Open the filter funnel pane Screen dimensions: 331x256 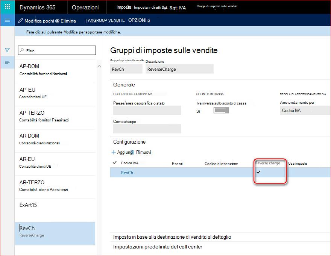coord(8,50)
